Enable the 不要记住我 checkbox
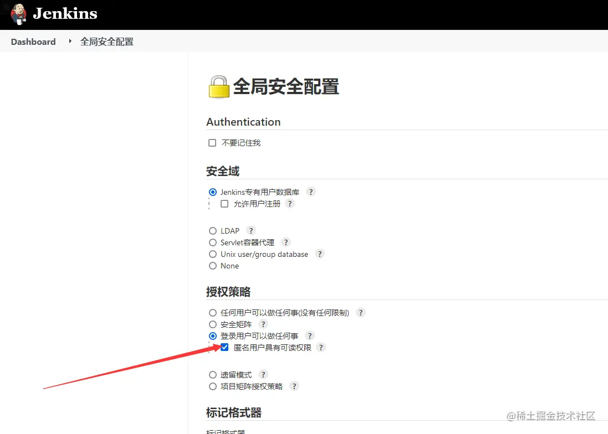Screen dimensions: 608x434 pos(212,143)
